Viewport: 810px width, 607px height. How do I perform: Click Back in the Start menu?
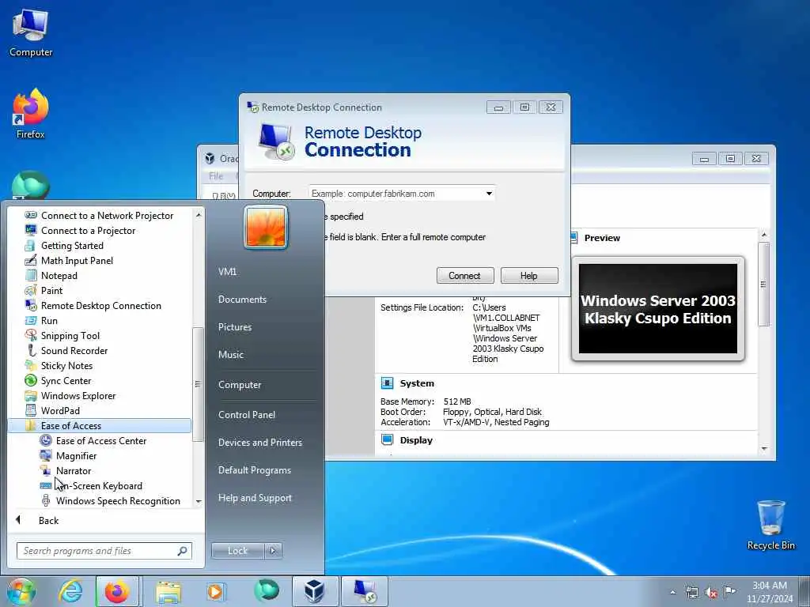48,520
